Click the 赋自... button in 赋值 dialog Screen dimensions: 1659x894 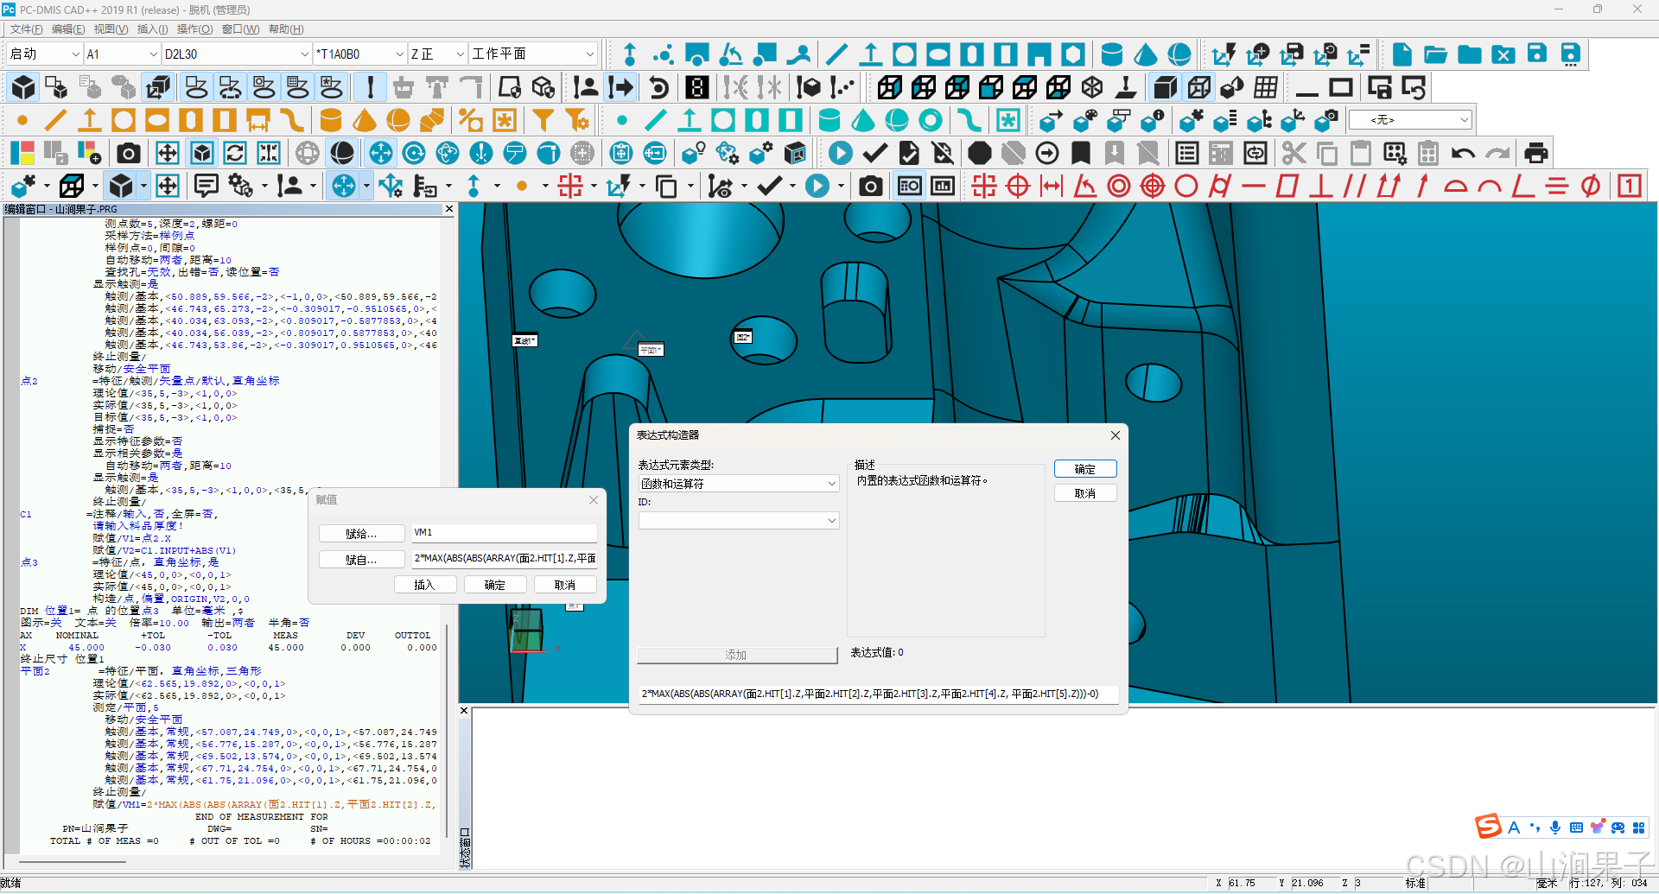point(361,560)
